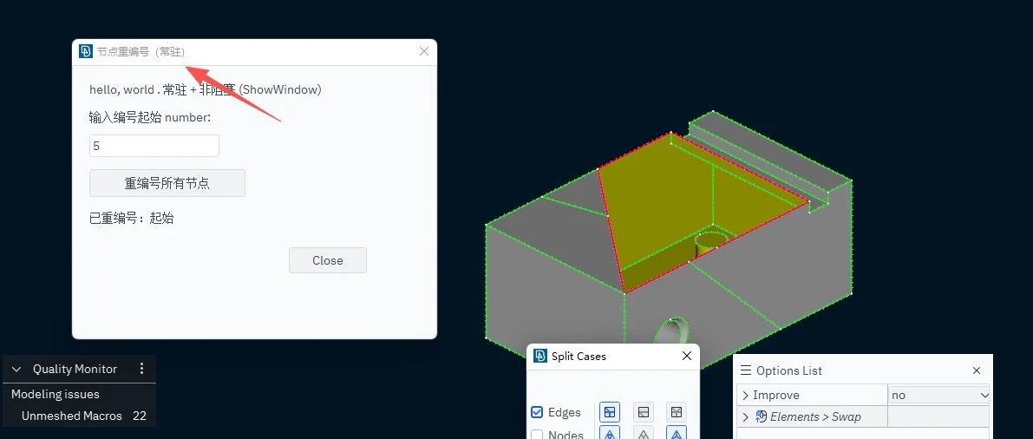Select the second Nodes split case icon
This screenshot has height=439, width=1033.
tap(644, 434)
